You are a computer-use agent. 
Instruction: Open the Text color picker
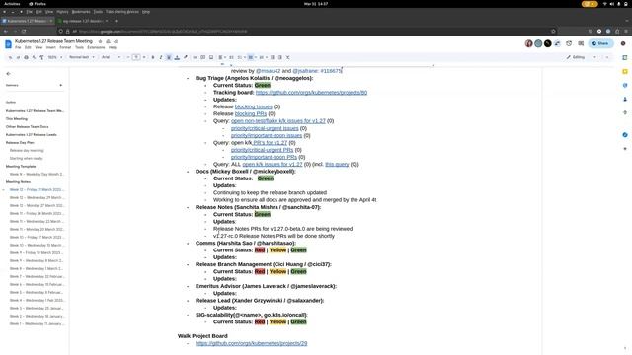tap(177, 57)
